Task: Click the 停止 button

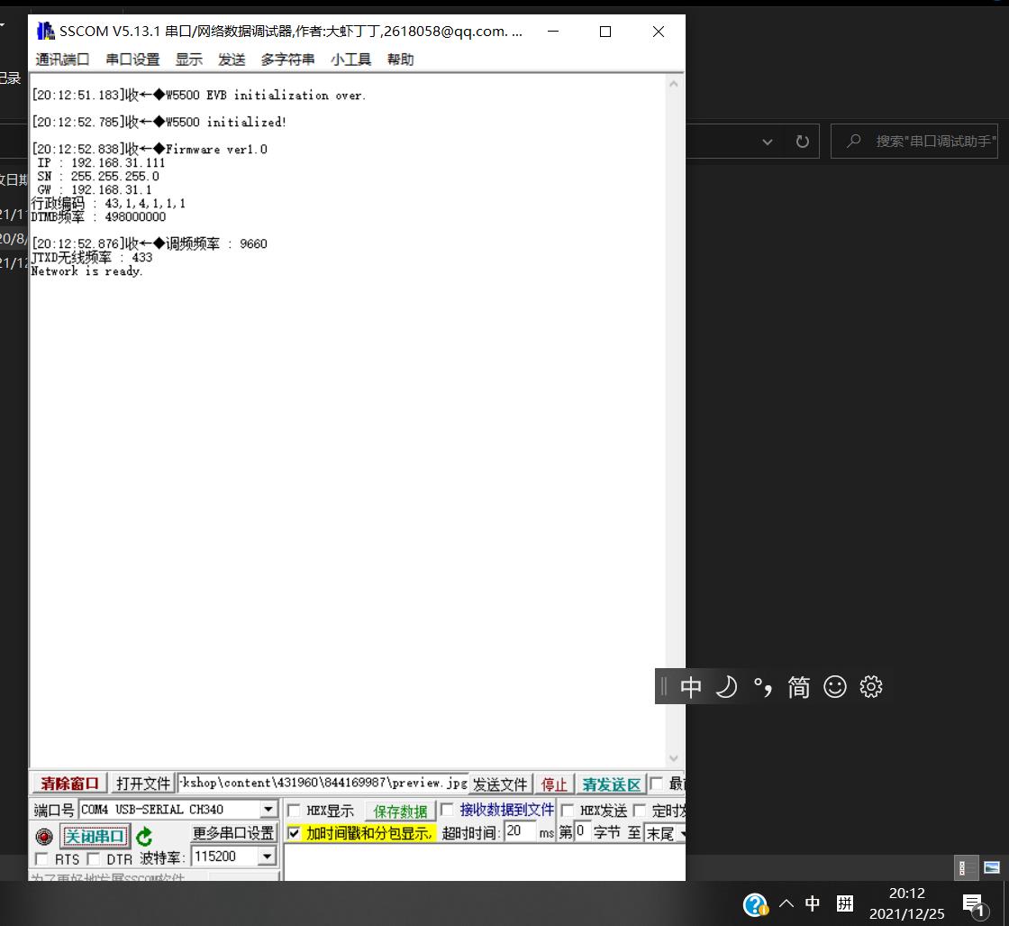Action: pyautogui.click(x=553, y=784)
